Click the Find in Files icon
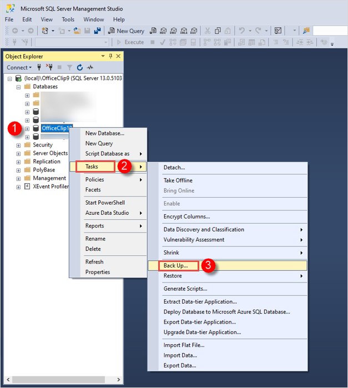 coord(306,31)
